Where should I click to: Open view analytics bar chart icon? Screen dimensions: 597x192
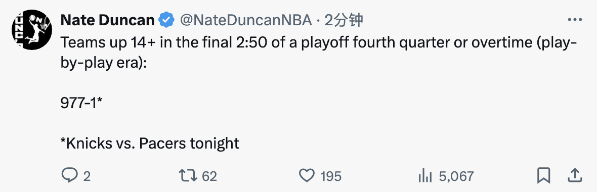(x=425, y=176)
